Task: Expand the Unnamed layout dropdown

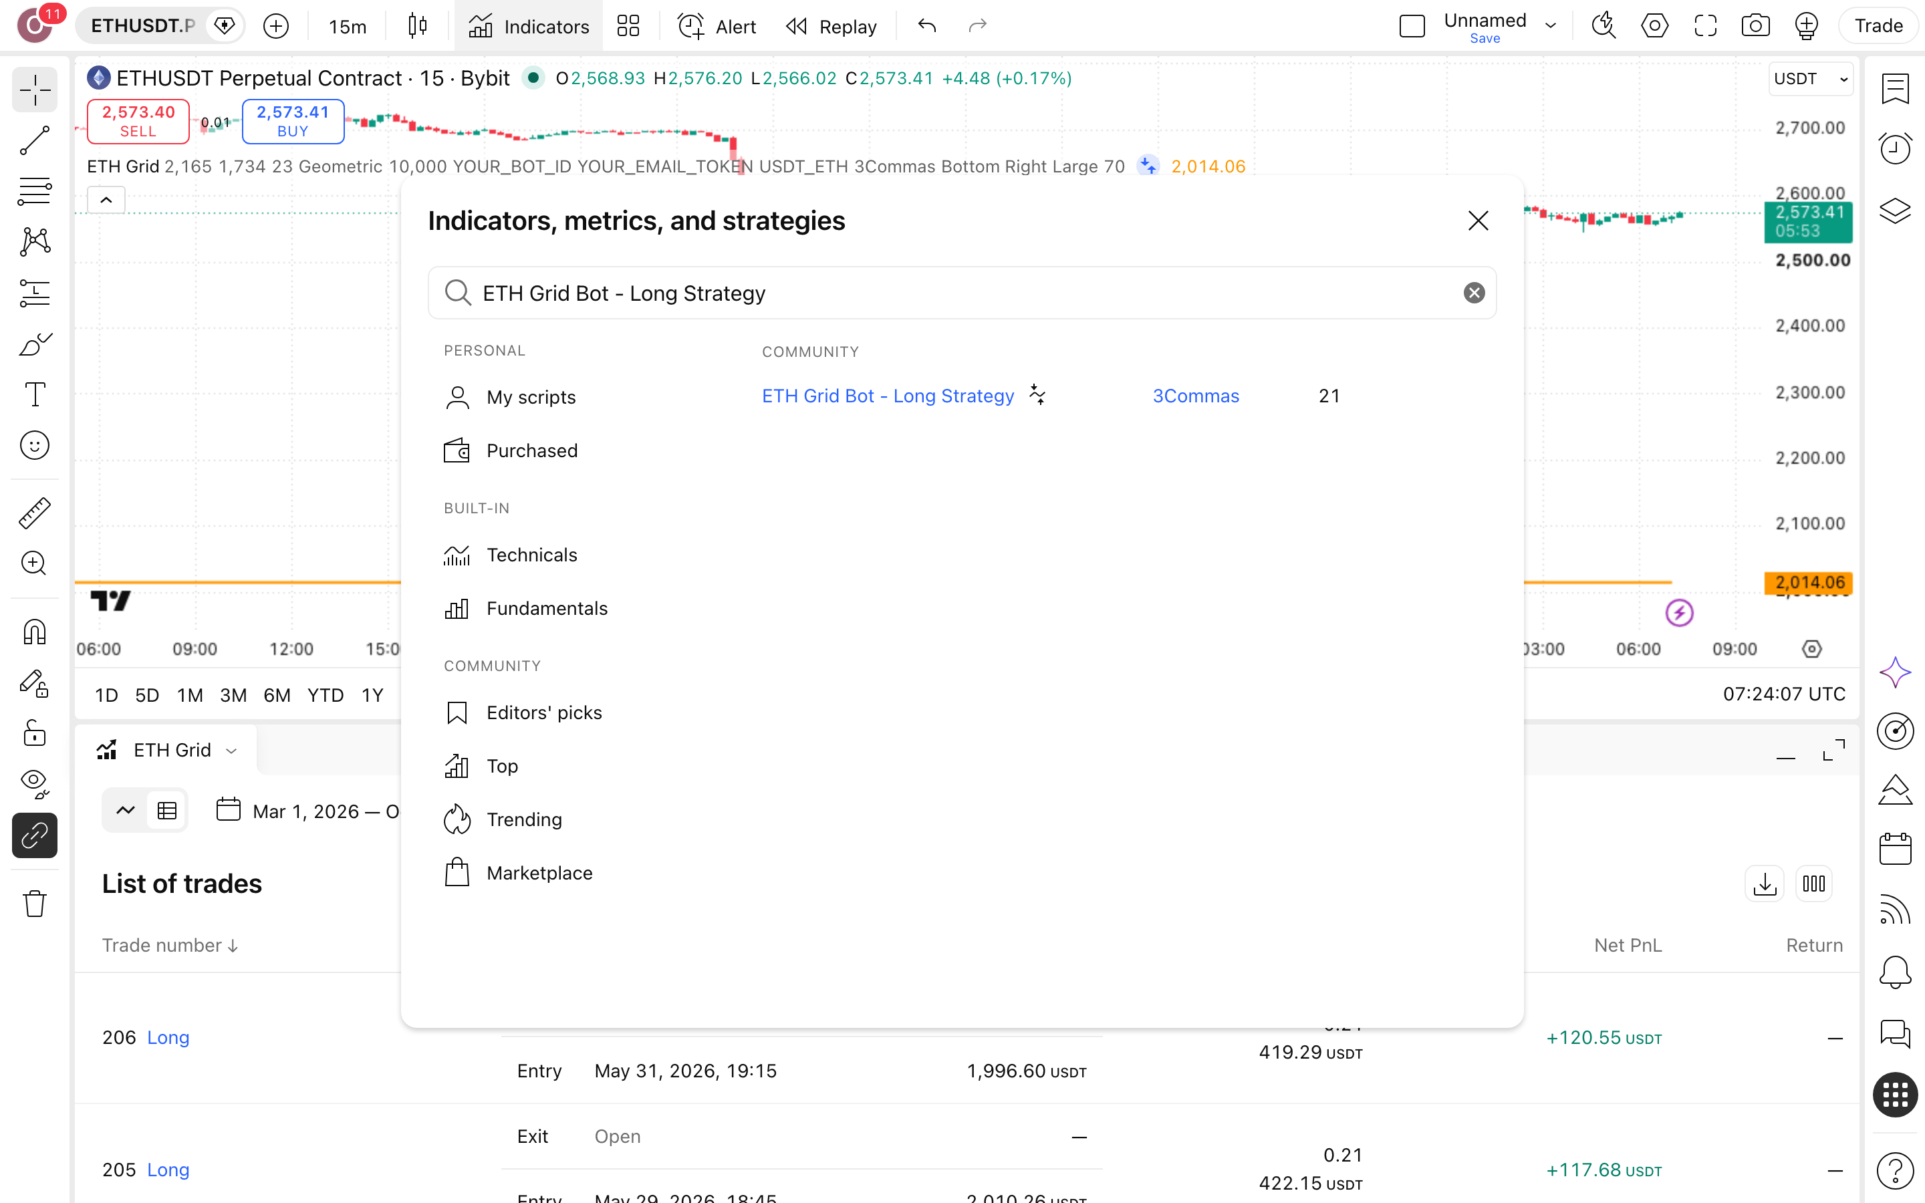Action: [x=1550, y=25]
